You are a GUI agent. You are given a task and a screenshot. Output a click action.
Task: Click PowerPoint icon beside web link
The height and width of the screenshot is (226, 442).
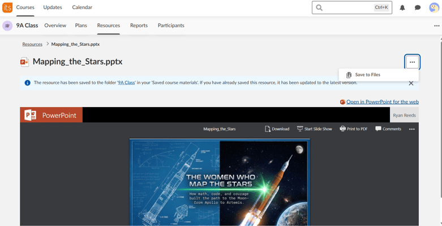[343, 102]
